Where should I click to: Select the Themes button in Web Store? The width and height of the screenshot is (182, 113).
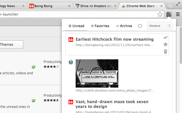11,45
